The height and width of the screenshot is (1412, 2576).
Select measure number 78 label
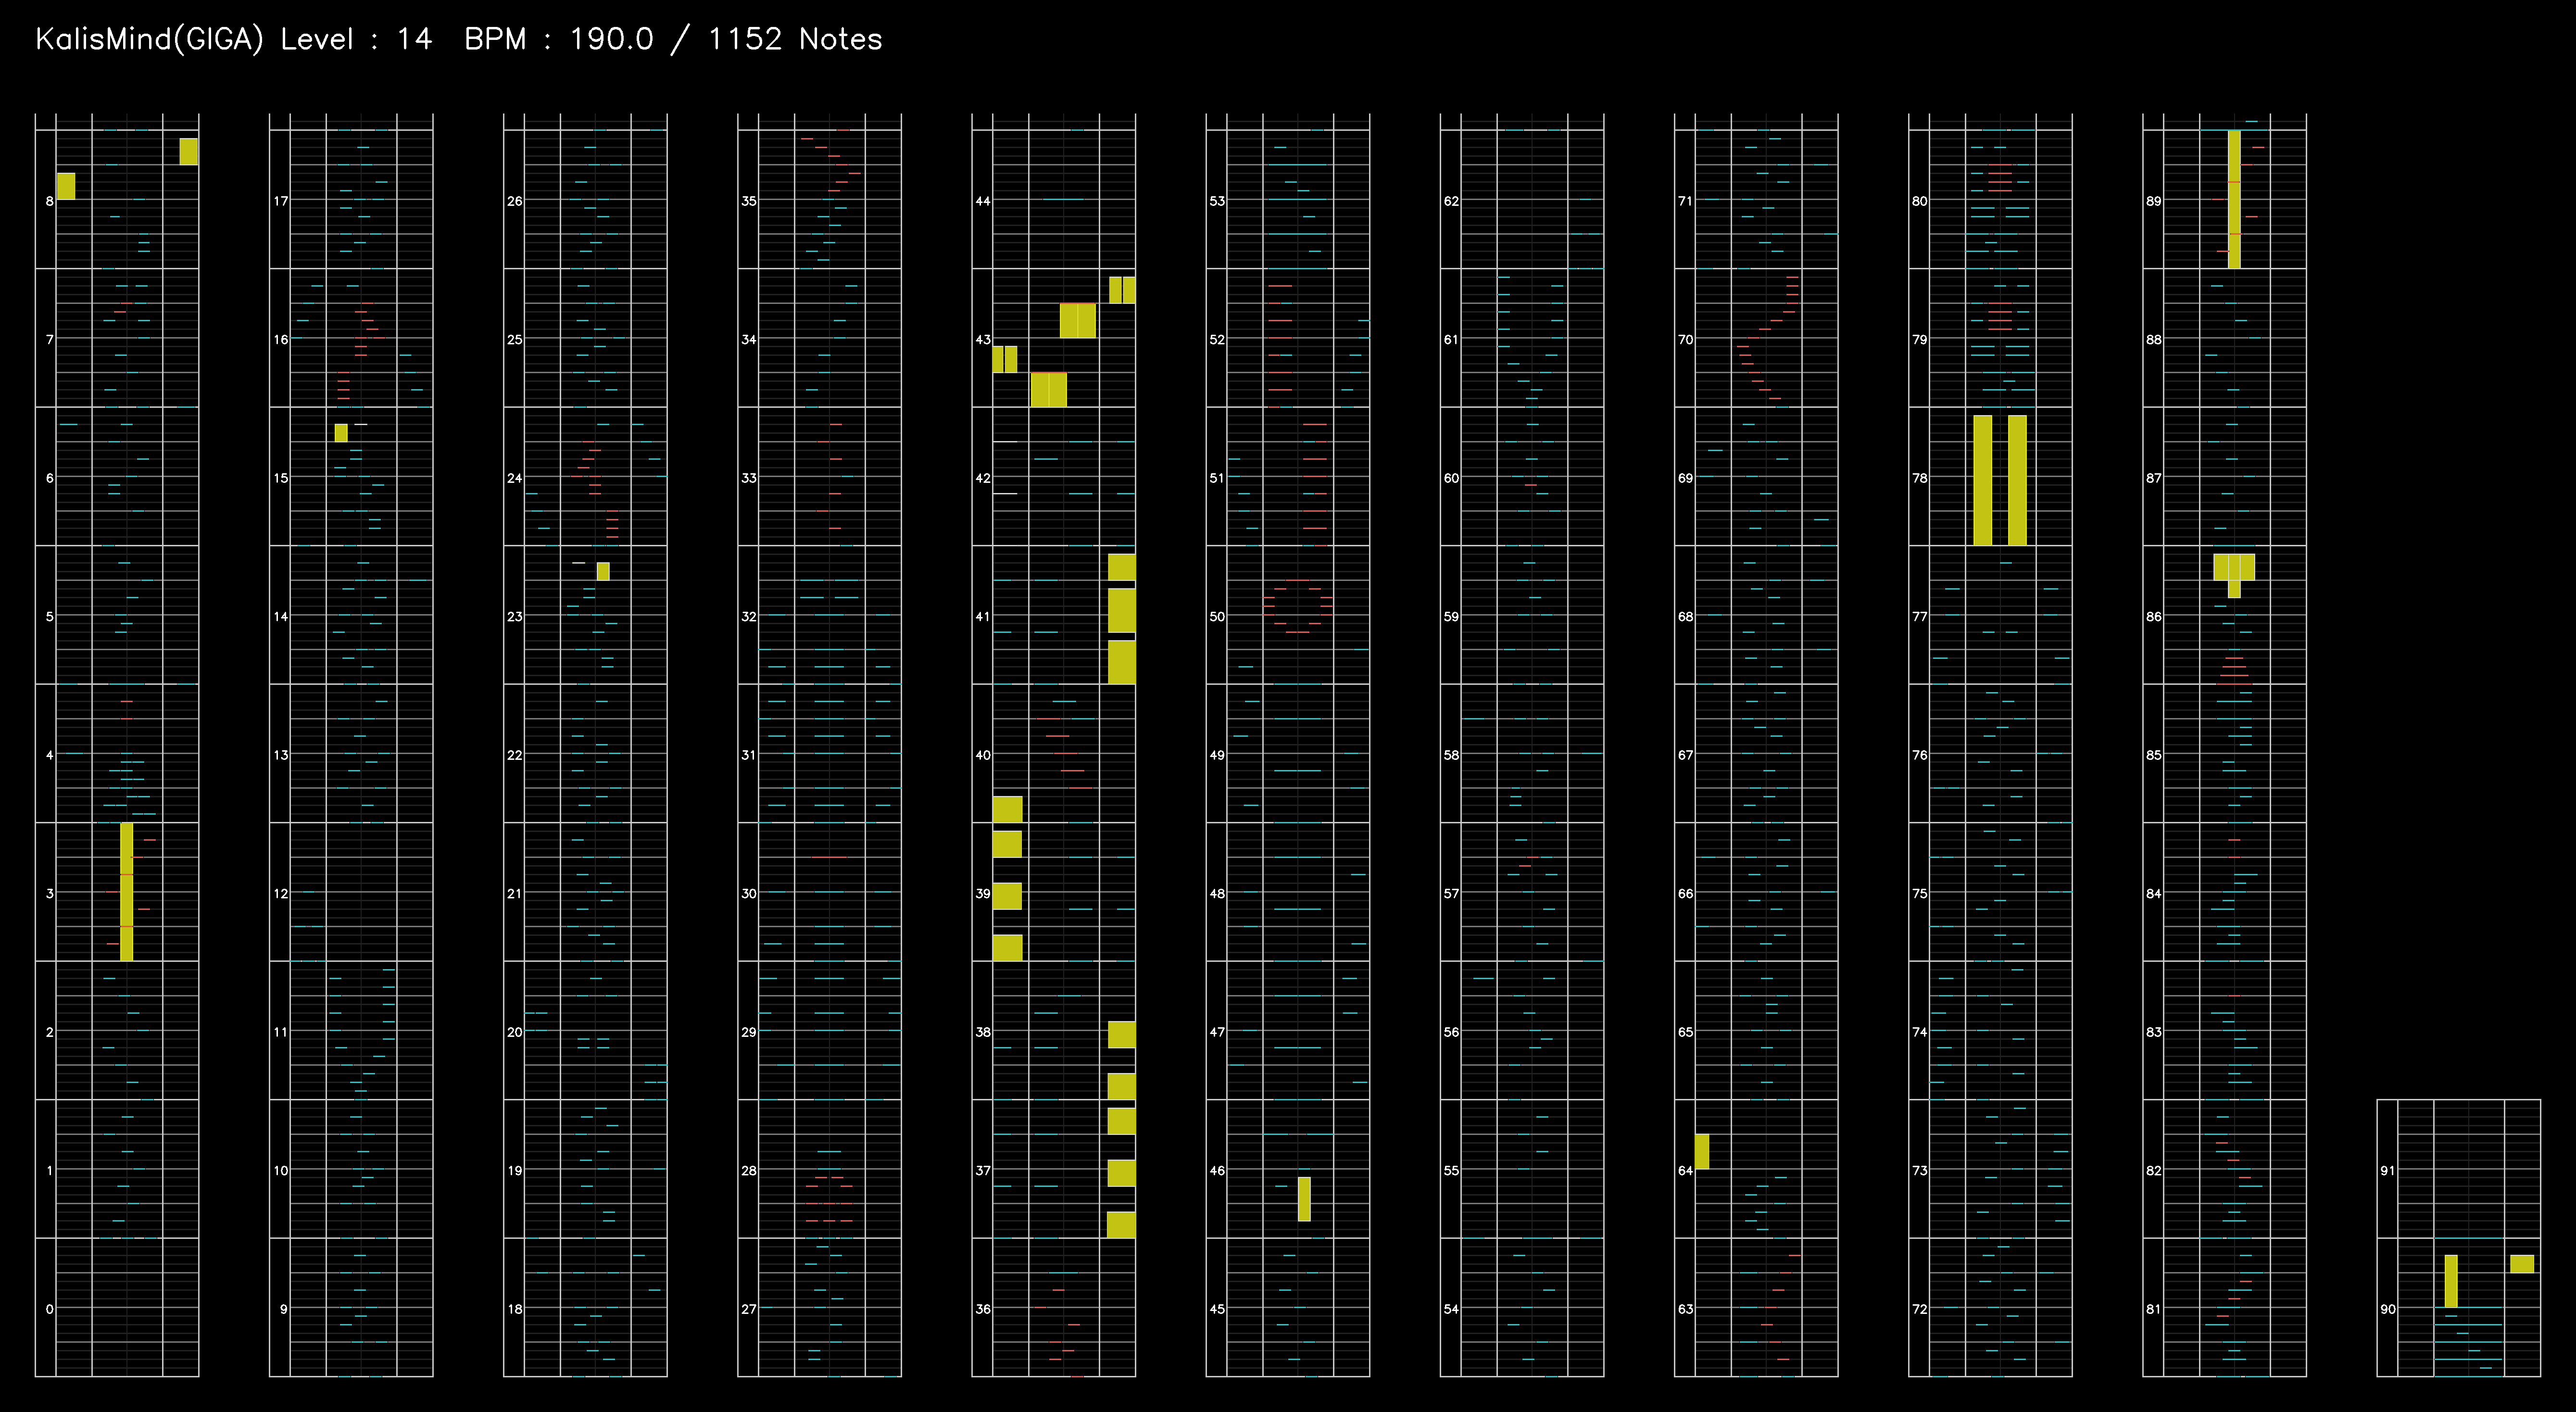coord(1919,478)
